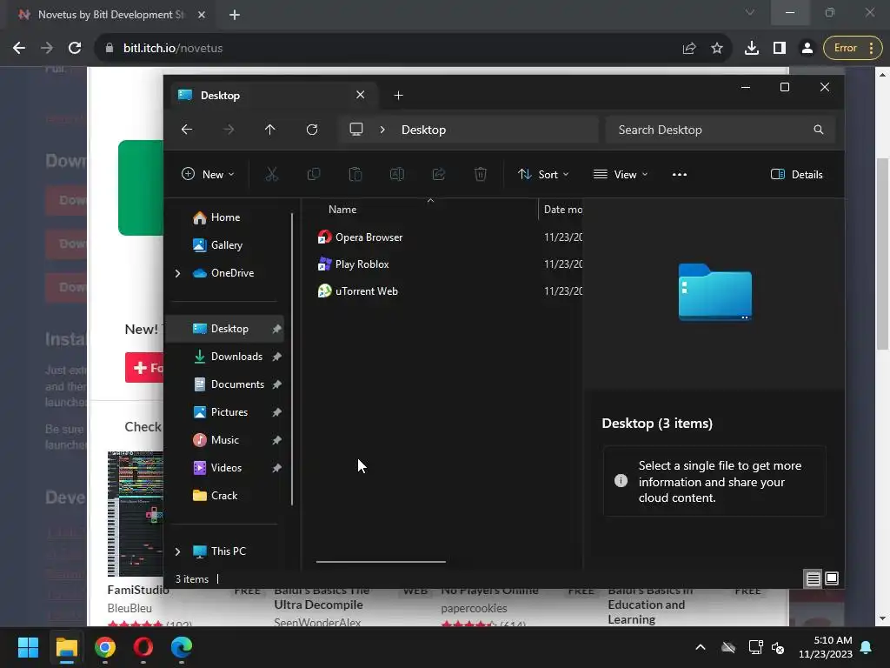Screen dimensions: 890x668
Task: Go back in File Explorer
Action: pos(187,130)
